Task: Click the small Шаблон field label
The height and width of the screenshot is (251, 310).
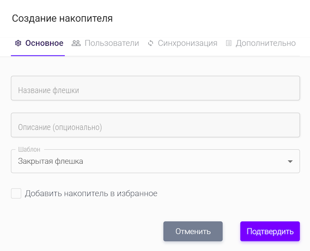Action: (29, 149)
